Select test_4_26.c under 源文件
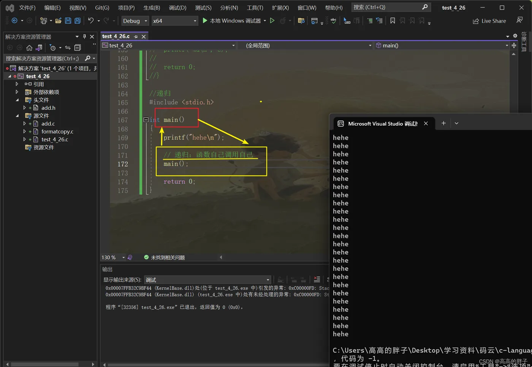532x367 pixels. (x=54, y=139)
